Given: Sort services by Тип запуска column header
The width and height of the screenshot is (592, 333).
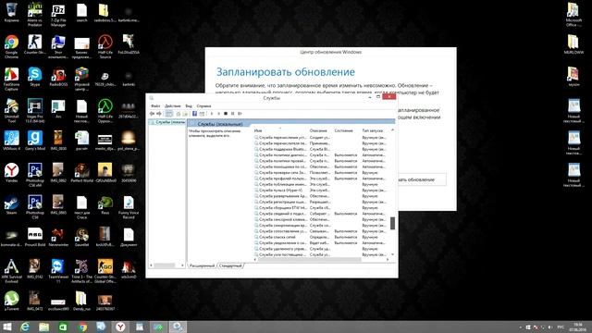Looking at the screenshot, I should pos(375,130).
